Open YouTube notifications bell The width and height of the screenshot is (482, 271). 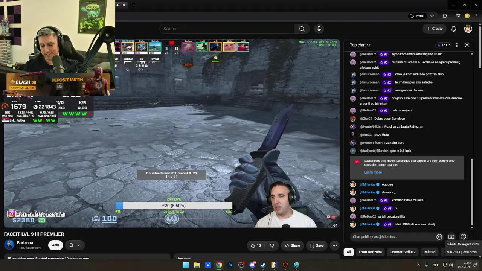(x=453, y=29)
